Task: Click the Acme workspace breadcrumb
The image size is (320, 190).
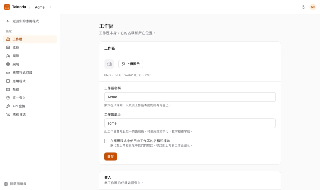Action: click(x=40, y=7)
